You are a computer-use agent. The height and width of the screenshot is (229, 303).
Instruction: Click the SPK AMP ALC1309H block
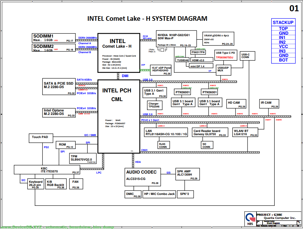point(188,174)
